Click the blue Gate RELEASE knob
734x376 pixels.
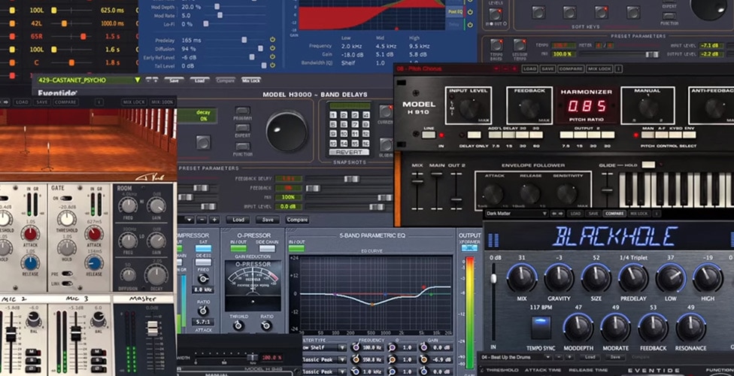tap(94, 262)
